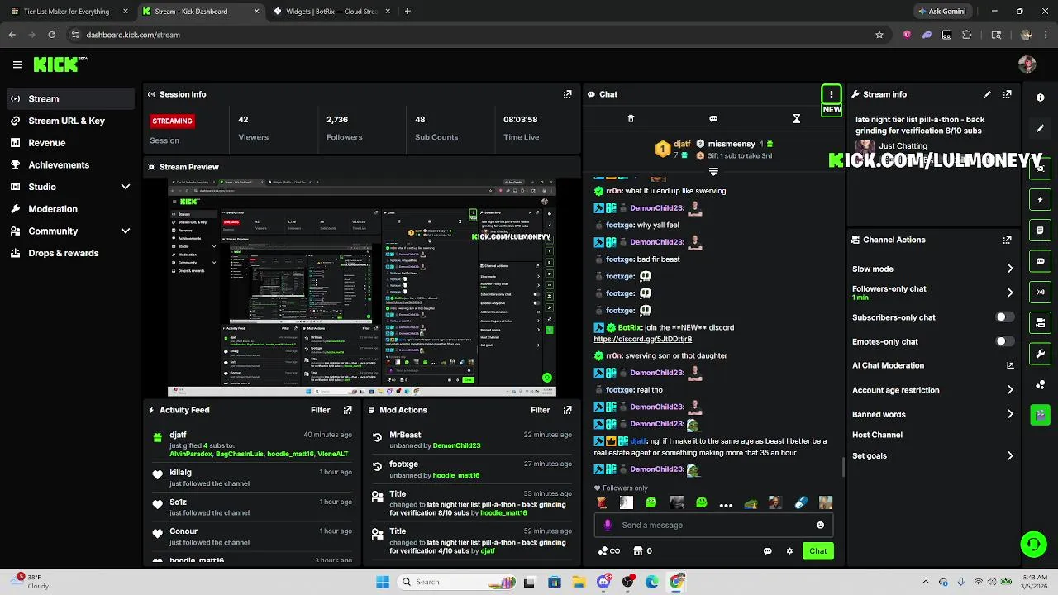The width and height of the screenshot is (1058, 595).
Task: Pop out the Stream info panel
Action: click(1007, 94)
